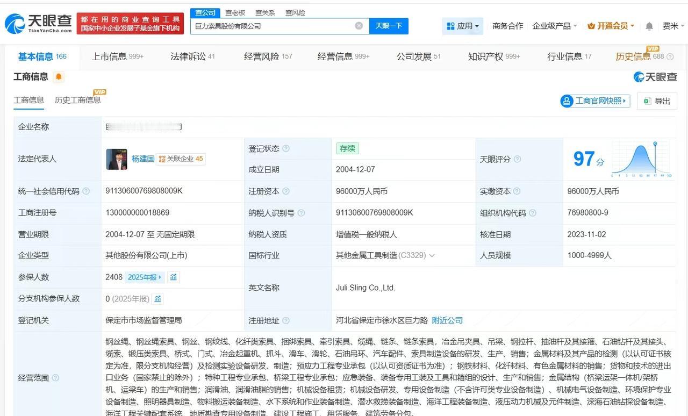688x416 pixels.
Task: Click the English name Juli Sling Co.,Ltd.
Action: [365, 288]
